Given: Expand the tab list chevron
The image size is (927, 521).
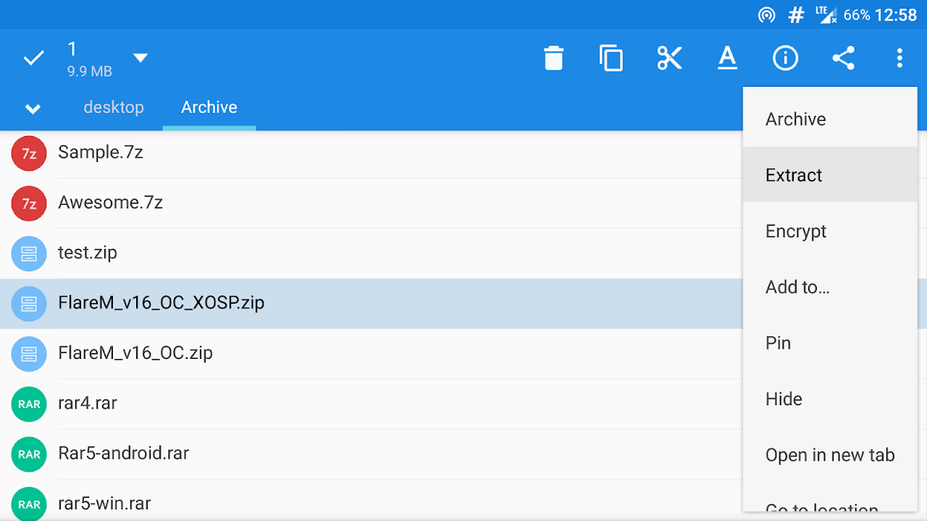Looking at the screenshot, I should point(33,109).
